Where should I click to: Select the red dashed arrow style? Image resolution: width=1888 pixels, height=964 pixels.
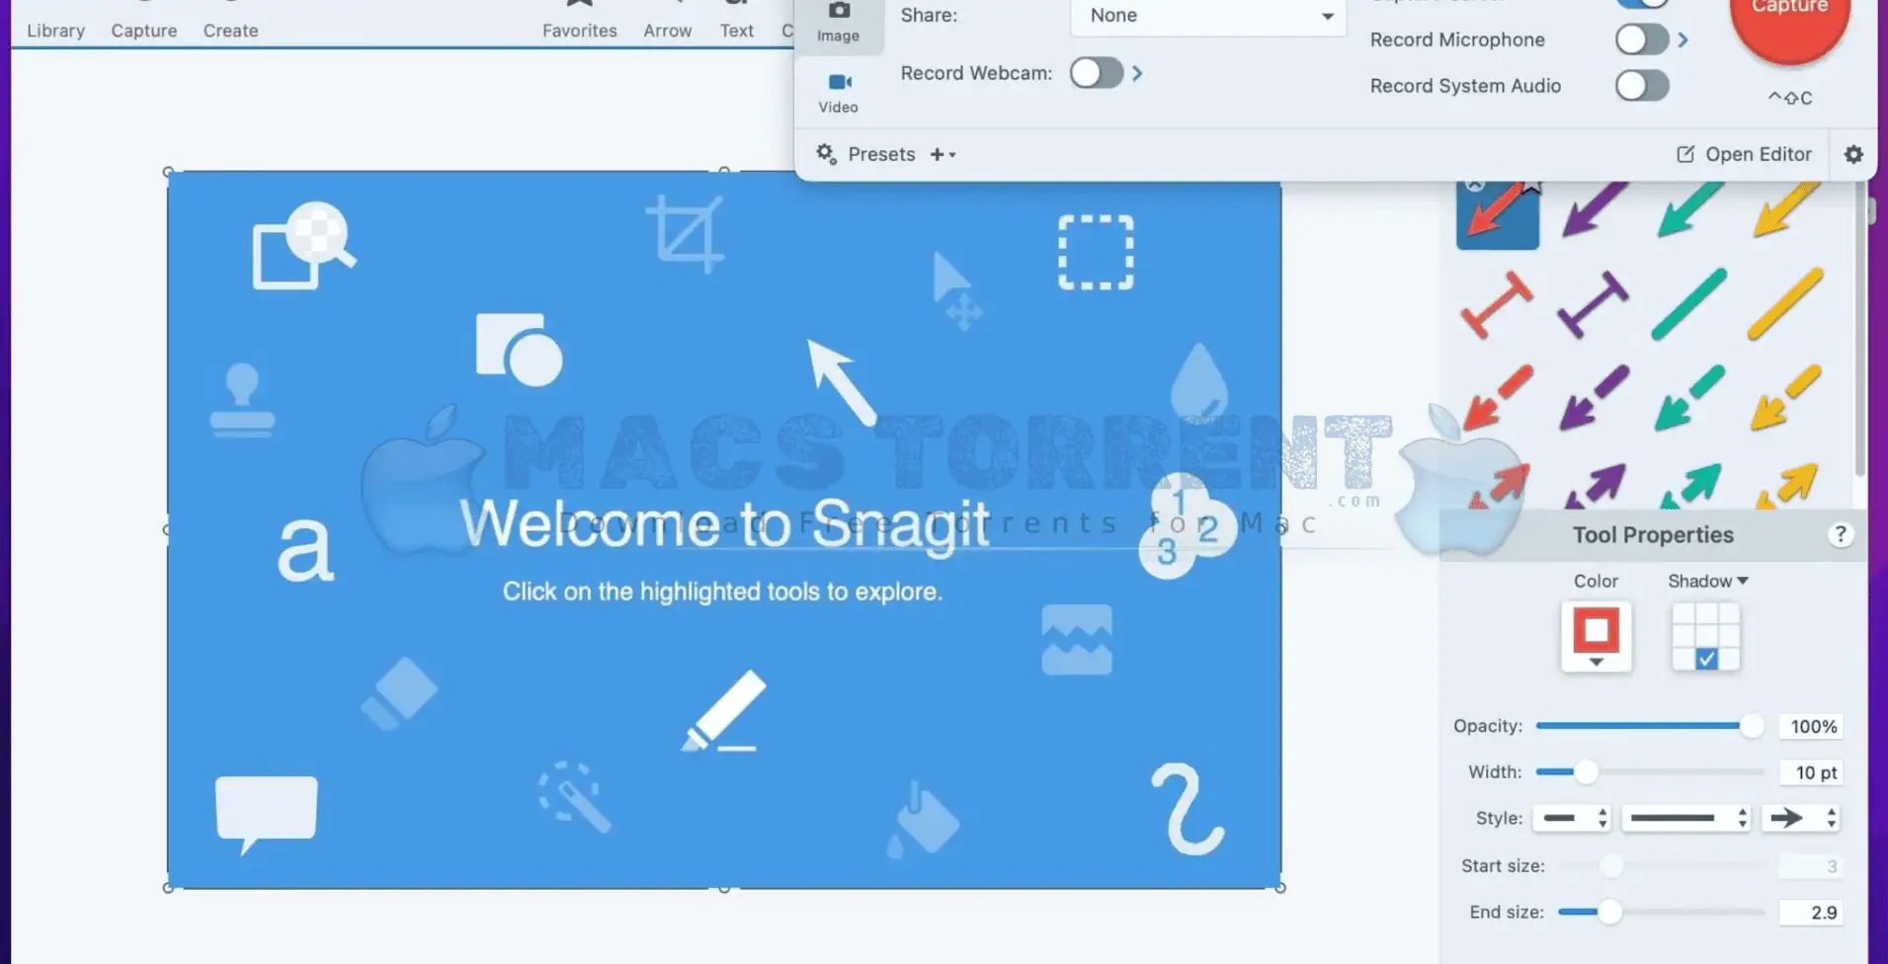tap(1498, 397)
